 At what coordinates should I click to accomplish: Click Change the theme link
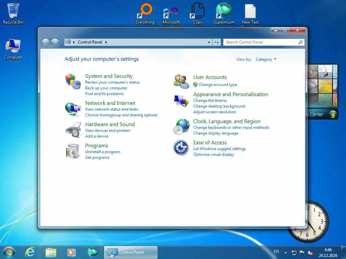210,100
